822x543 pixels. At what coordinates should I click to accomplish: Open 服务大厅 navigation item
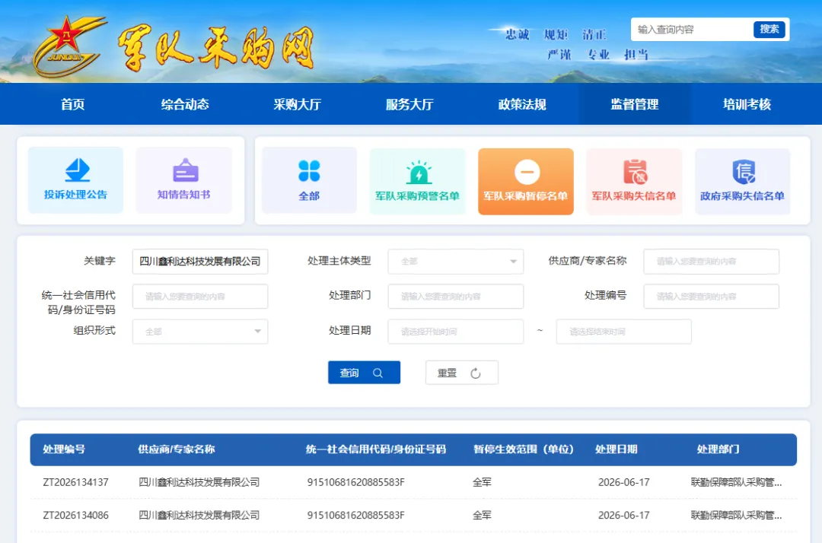(x=409, y=104)
